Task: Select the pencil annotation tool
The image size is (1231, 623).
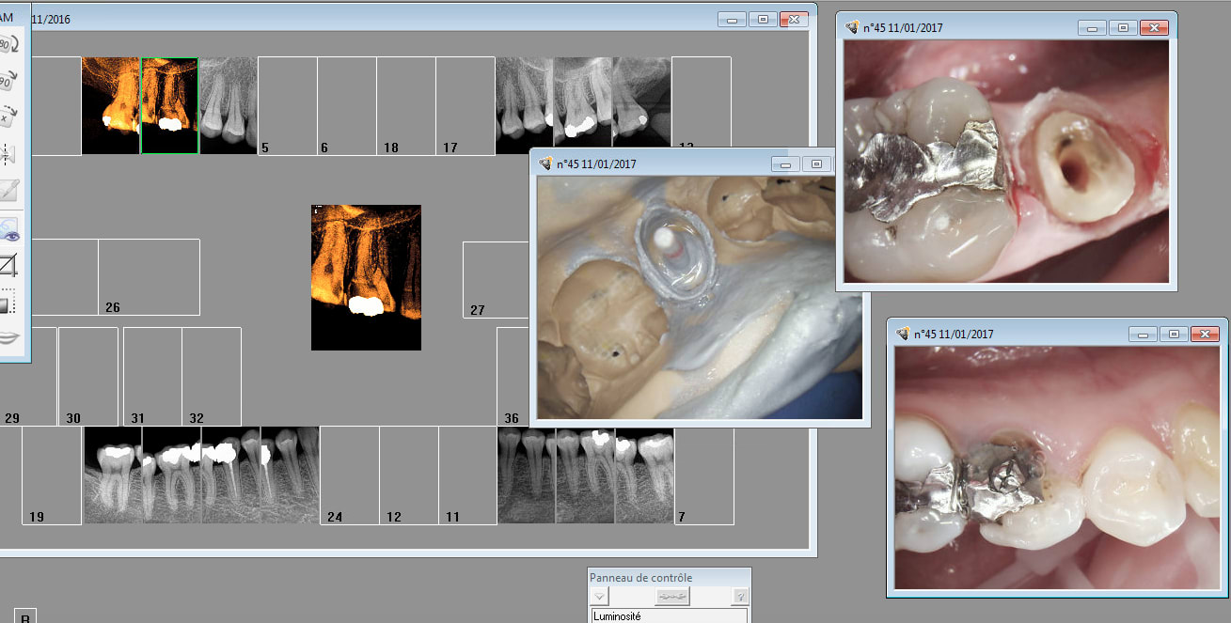Action: pos(8,190)
